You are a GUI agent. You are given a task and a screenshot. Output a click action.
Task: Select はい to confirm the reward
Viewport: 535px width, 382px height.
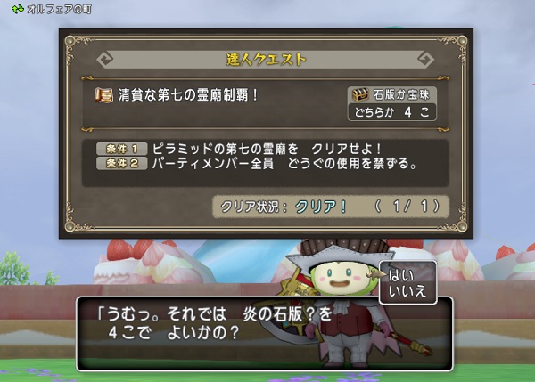400,276
